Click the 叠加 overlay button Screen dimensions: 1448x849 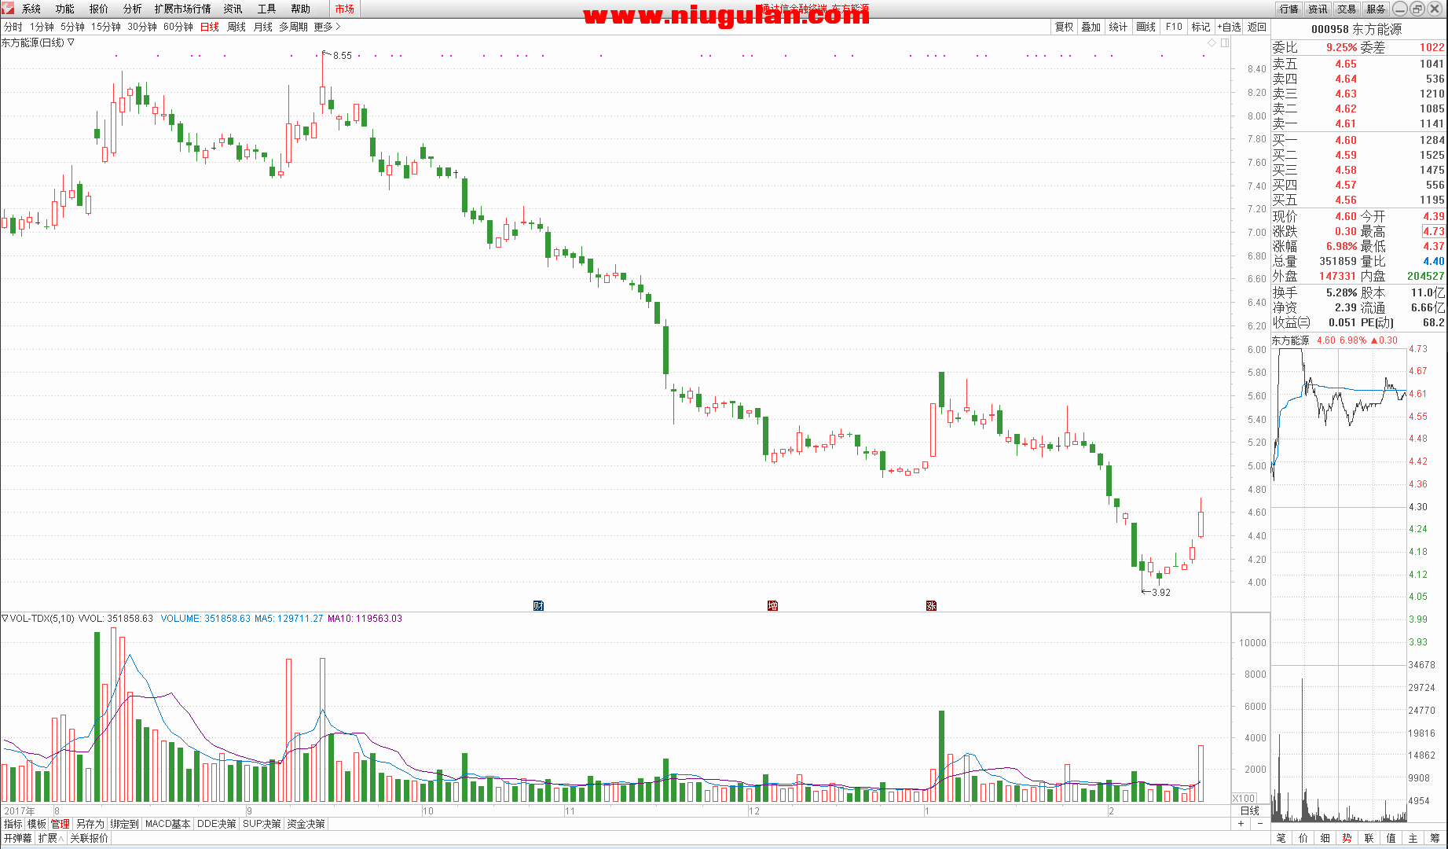click(x=1091, y=27)
